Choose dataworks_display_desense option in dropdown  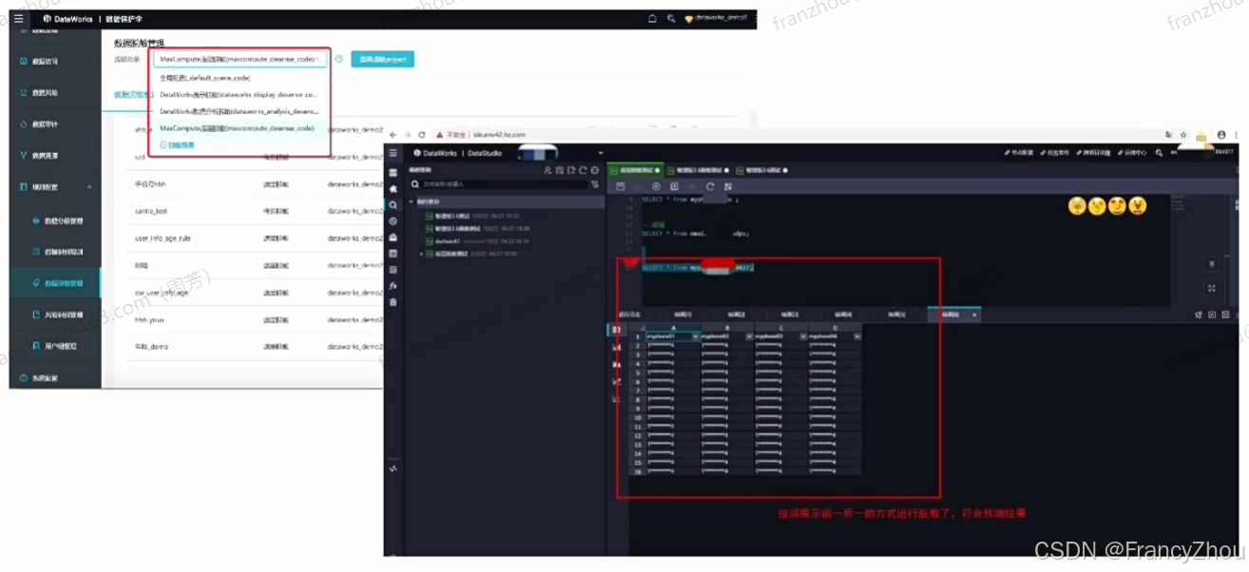pyautogui.click(x=240, y=95)
